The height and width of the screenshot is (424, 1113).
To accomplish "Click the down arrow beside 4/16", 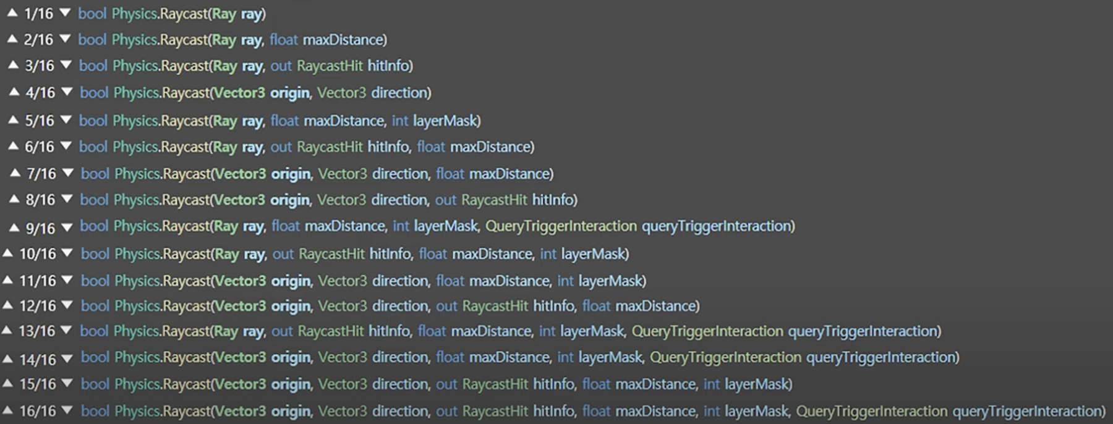I will click(67, 91).
